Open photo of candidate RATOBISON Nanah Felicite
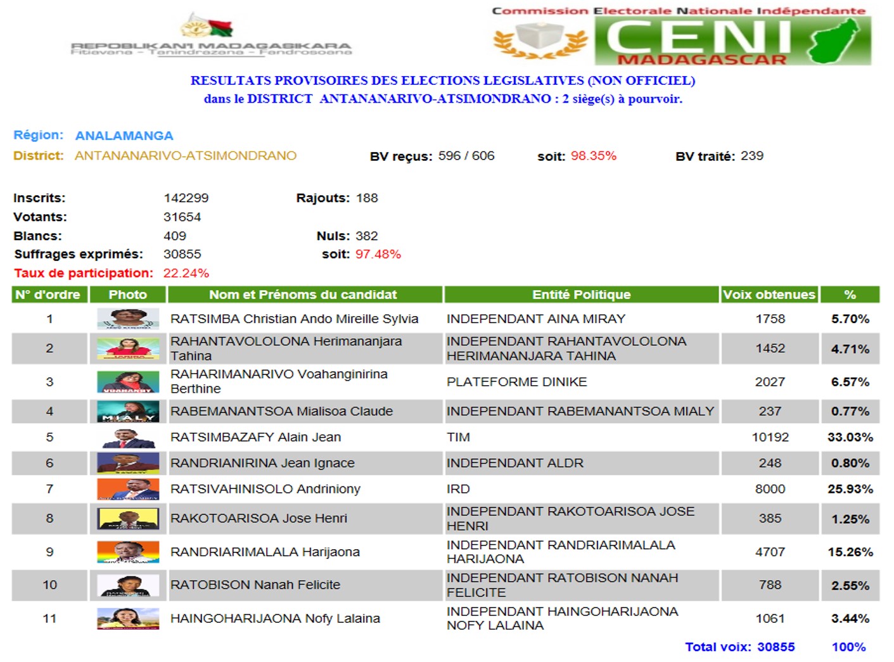 [x=128, y=585]
